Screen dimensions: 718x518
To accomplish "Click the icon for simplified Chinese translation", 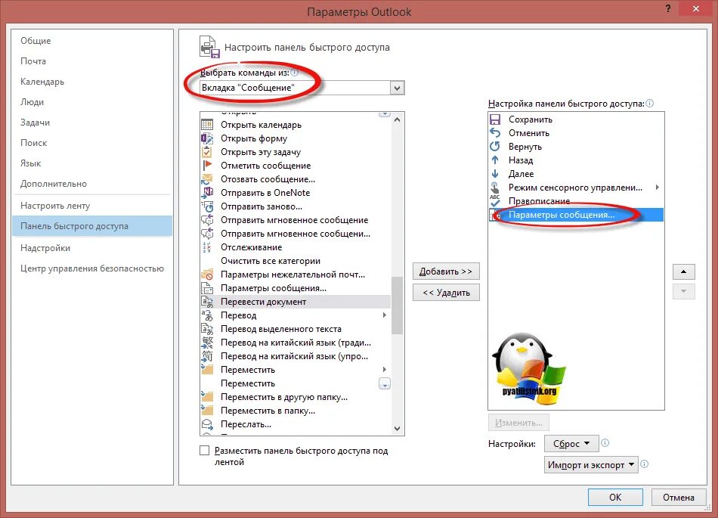I will [x=207, y=356].
